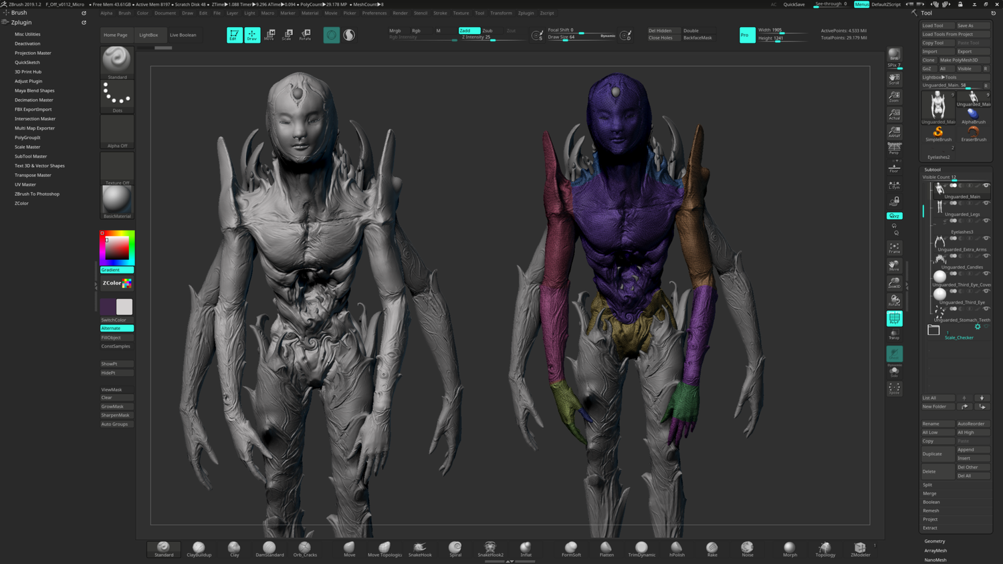Select the Rotate transform tool
The image size is (1003, 564).
tap(305, 35)
